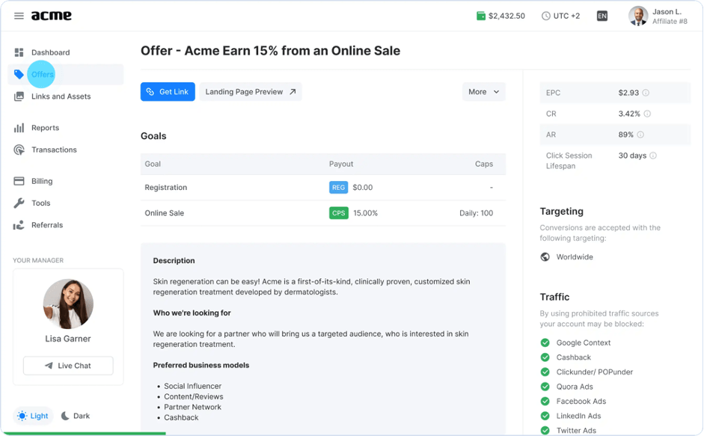Click the AR info icon
The height and width of the screenshot is (436, 704).
(x=640, y=135)
